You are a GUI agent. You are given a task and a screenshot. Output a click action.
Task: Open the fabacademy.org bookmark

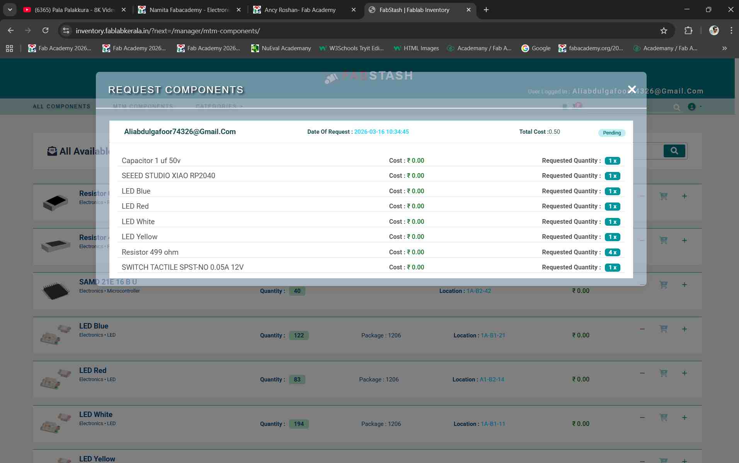(591, 48)
